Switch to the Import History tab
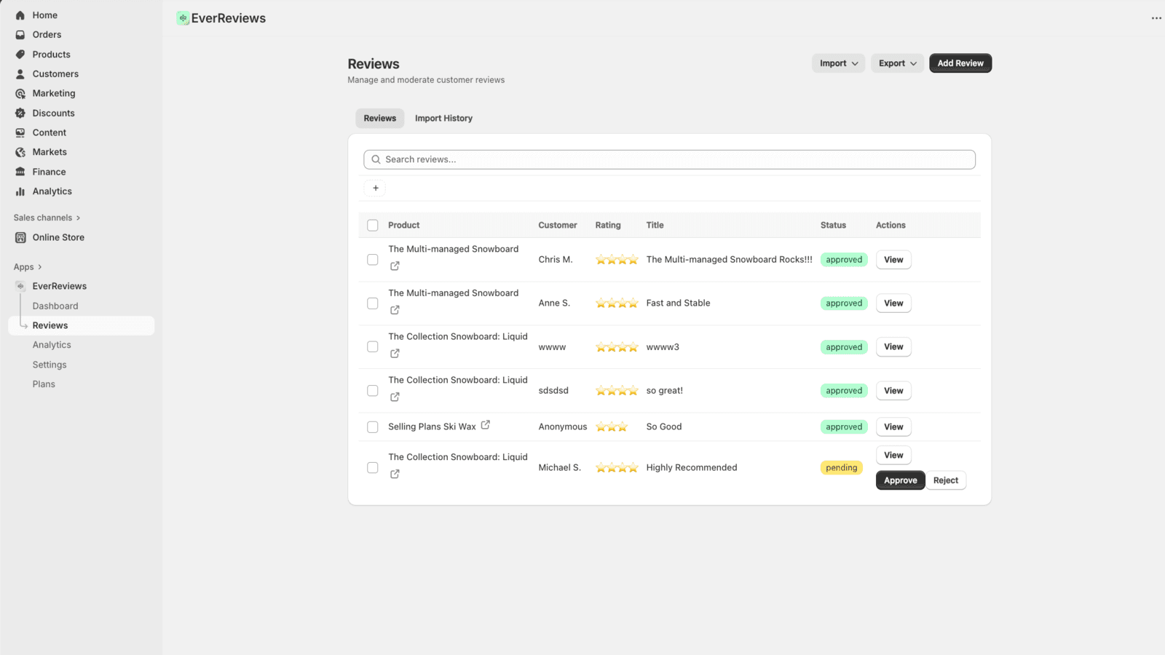The height and width of the screenshot is (655, 1165). tap(443, 119)
